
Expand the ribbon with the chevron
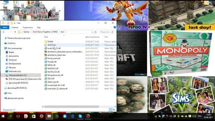tap(111, 27)
